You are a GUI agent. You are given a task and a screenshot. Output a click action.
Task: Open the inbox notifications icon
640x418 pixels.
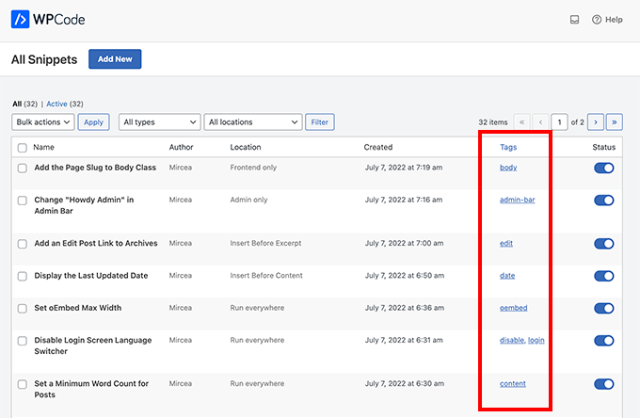[x=574, y=20]
